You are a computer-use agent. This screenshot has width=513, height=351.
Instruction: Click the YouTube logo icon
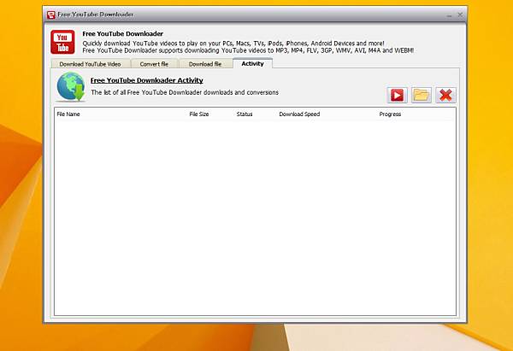pyautogui.click(x=62, y=42)
